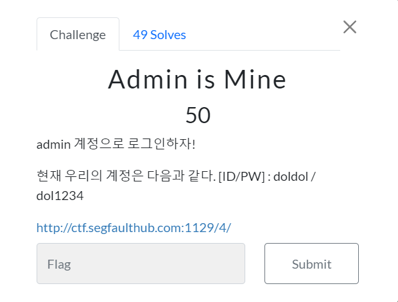
Task: Focus the Flag input field
Action: coord(141,264)
